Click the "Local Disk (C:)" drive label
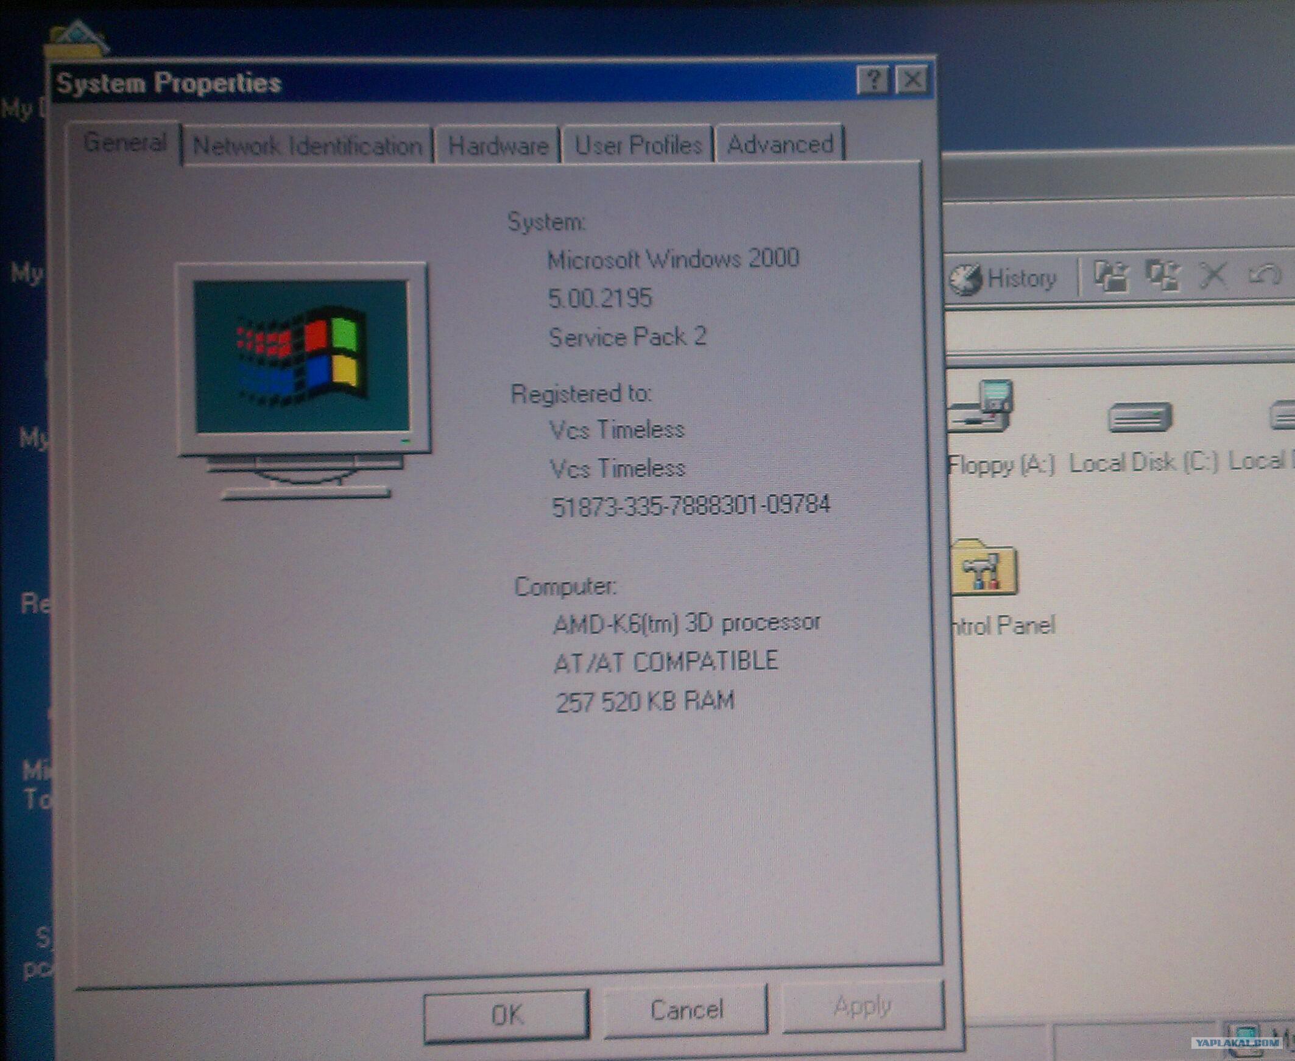 click(1143, 462)
